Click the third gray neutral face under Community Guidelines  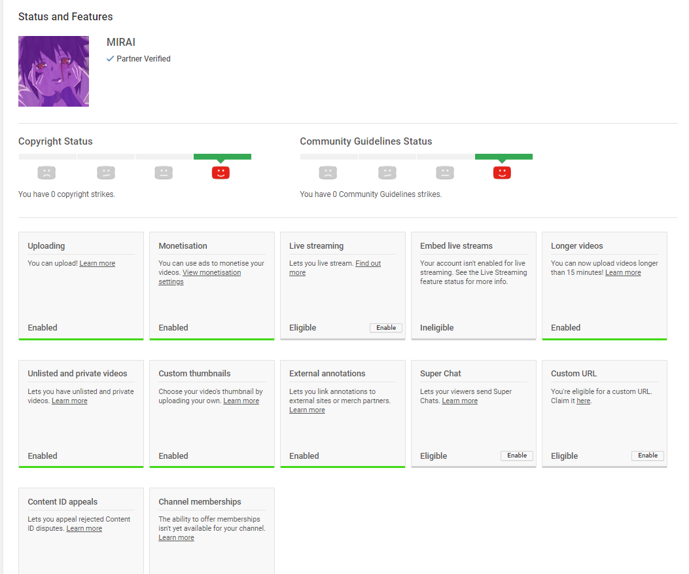445,172
